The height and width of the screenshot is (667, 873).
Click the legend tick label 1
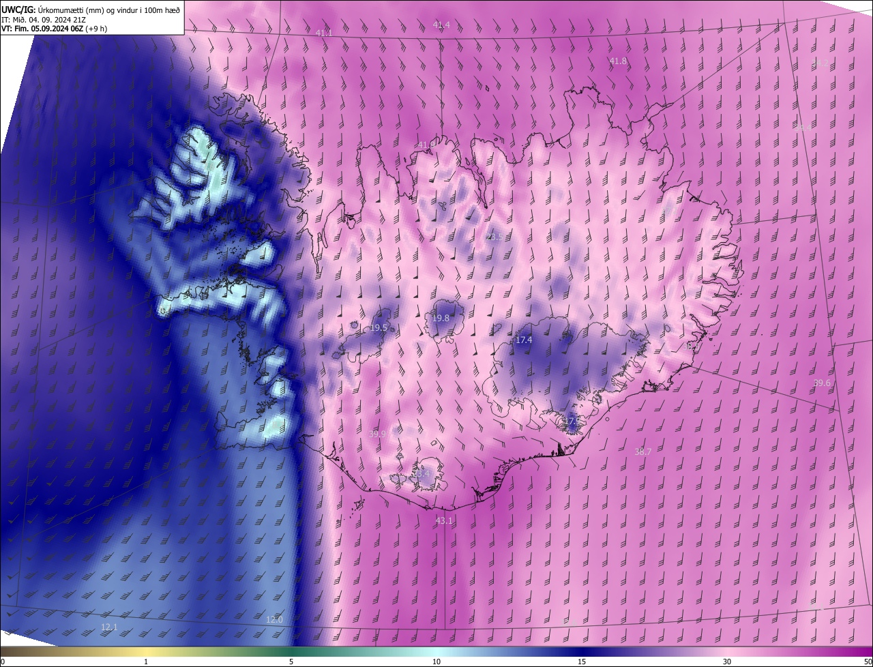(146, 662)
